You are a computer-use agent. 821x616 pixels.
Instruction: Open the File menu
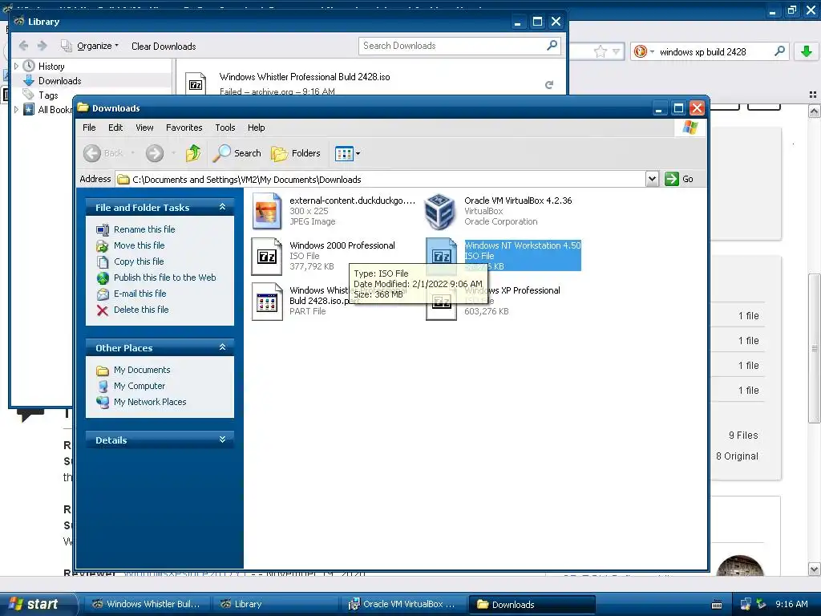89,128
